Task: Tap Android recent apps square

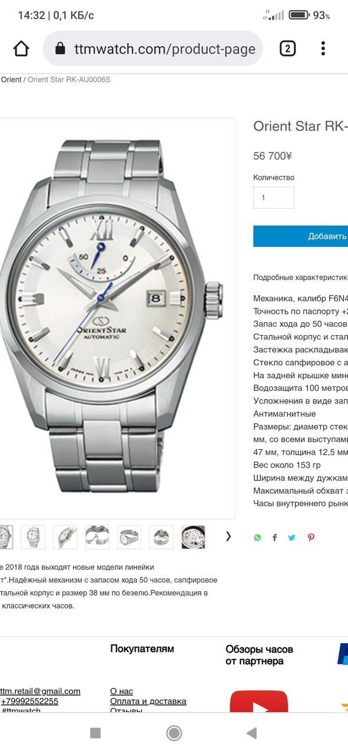Action: (x=95, y=733)
